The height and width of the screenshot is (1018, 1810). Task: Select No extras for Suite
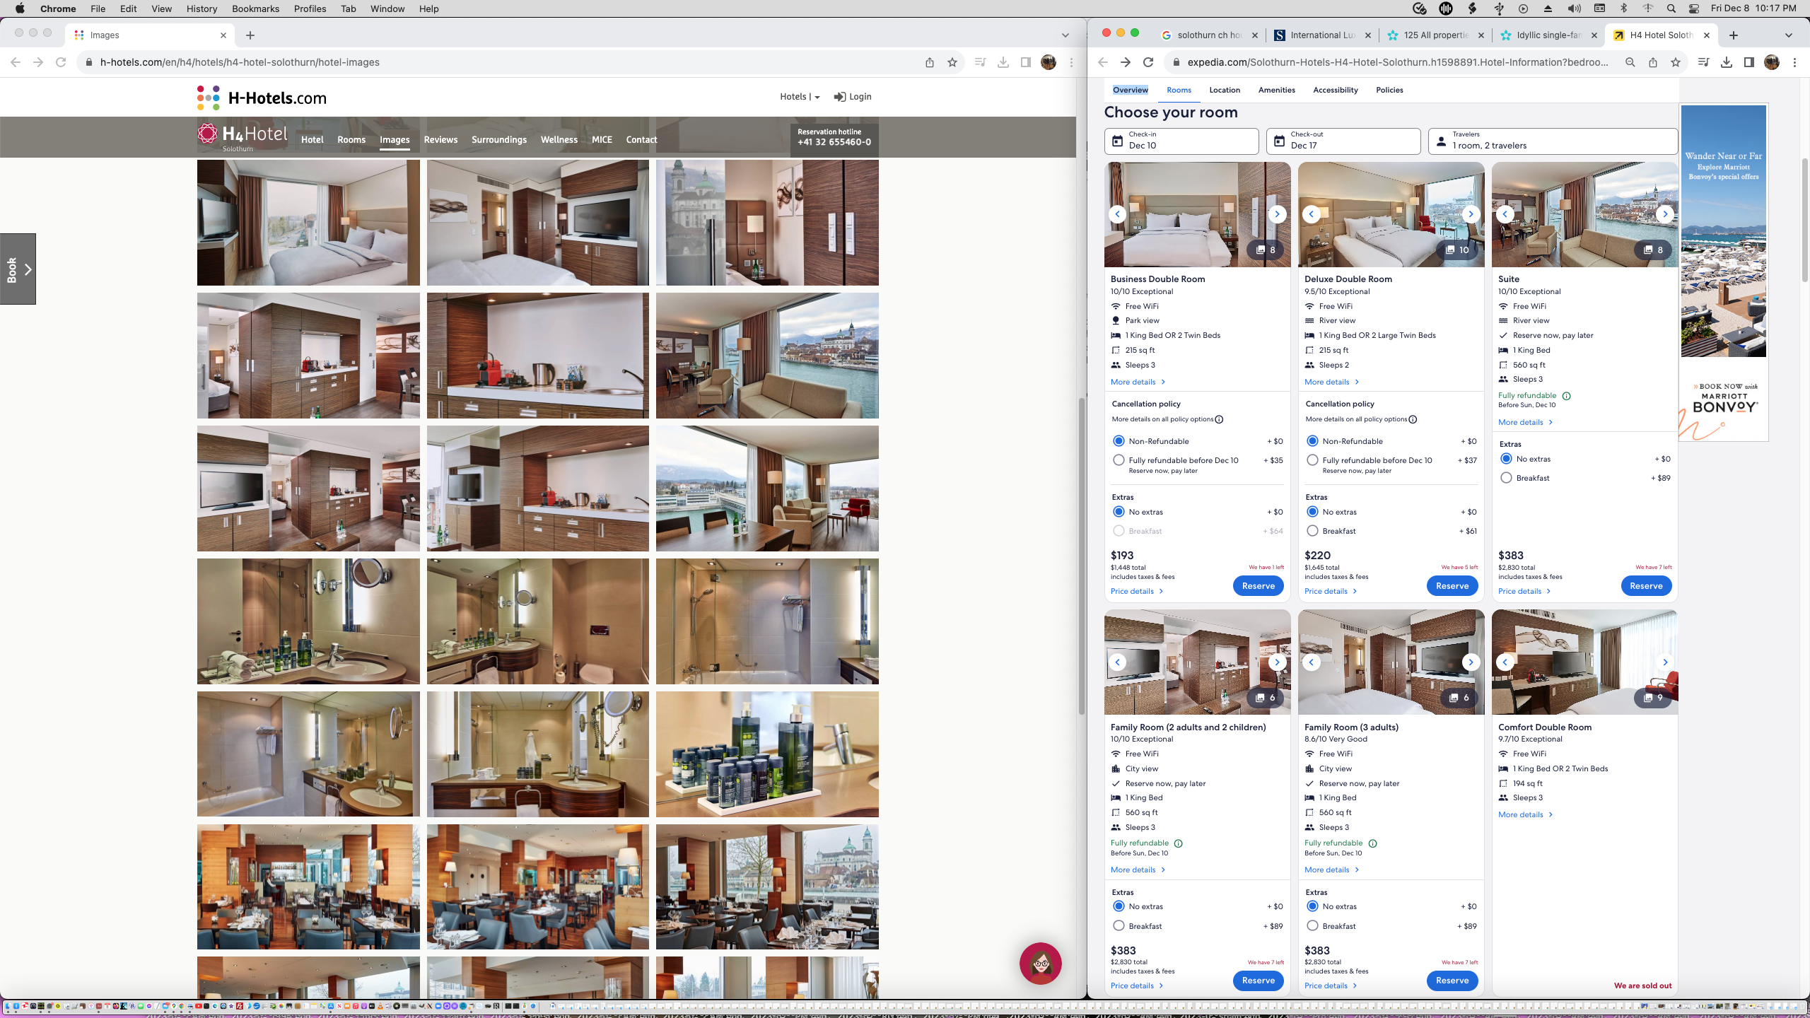point(1506,459)
